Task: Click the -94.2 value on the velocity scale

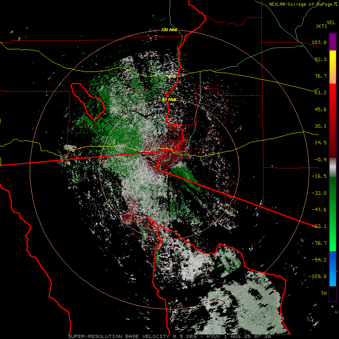Action: pyautogui.click(x=319, y=260)
